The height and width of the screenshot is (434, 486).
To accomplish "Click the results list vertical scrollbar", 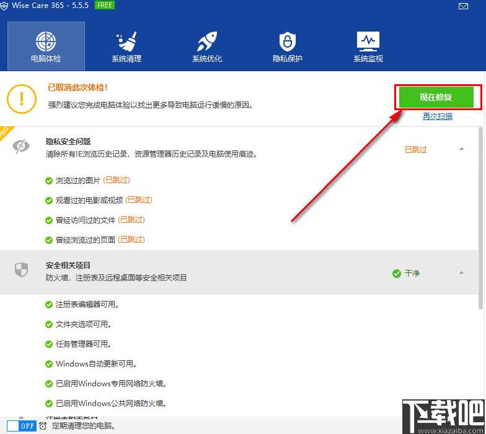I will click(x=481, y=218).
